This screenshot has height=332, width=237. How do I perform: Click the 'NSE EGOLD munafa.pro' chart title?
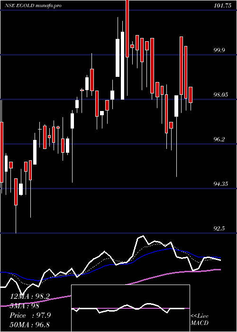coord(33,6)
